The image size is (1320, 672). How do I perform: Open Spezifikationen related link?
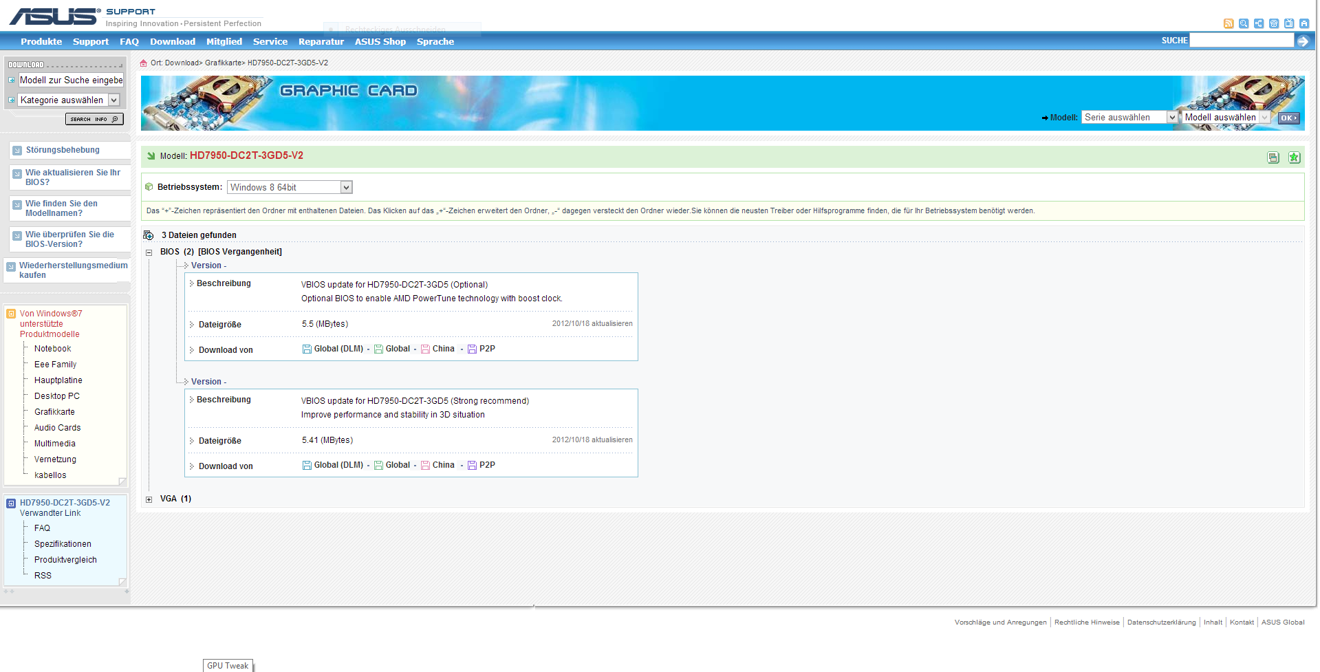point(63,544)
